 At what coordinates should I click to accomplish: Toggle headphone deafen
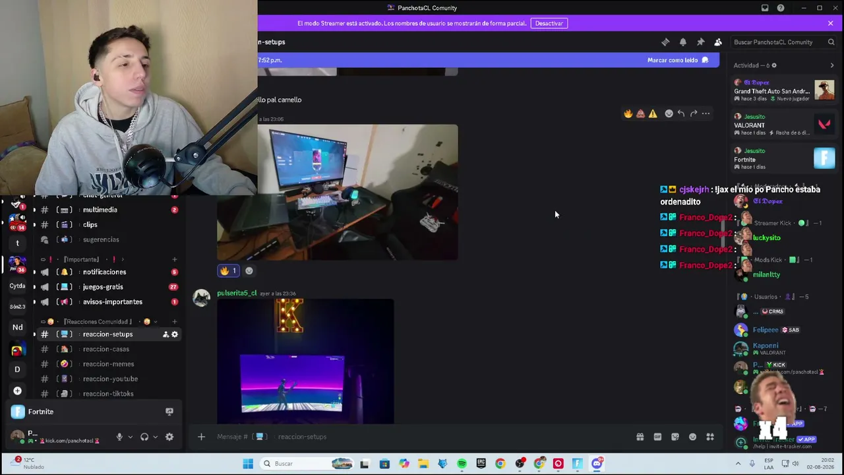tap(144, 437)
